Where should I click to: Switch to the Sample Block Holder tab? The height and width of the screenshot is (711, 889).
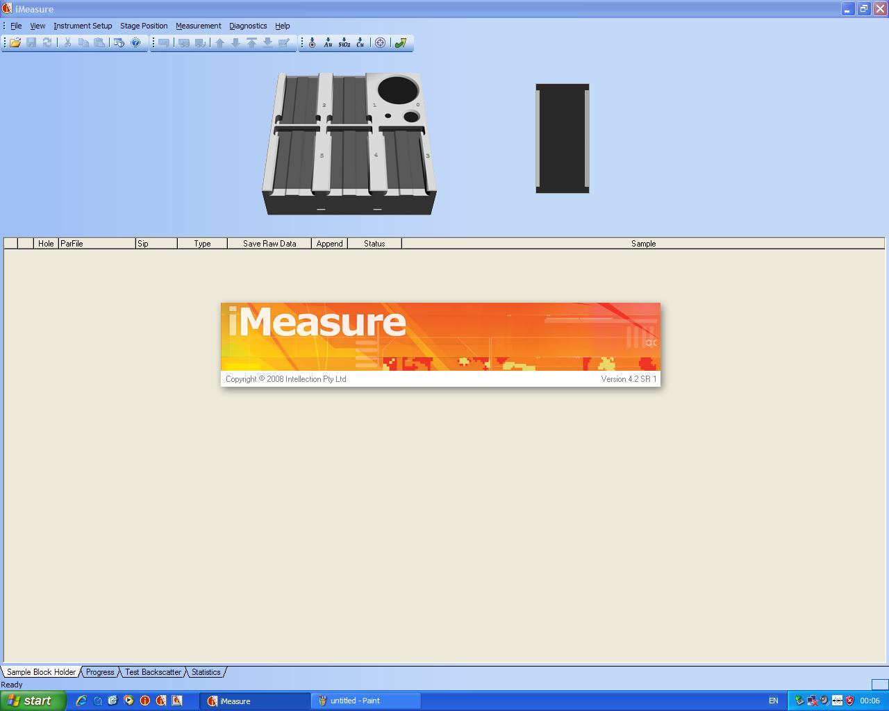point(41,672)
